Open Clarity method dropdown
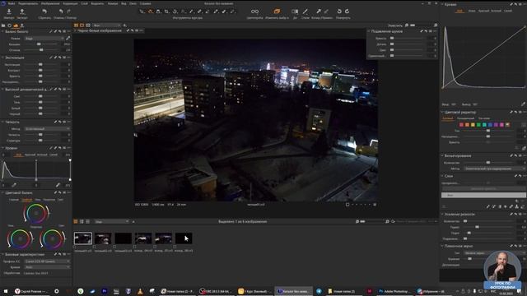The image size is (527, 296). click(47, 129)
